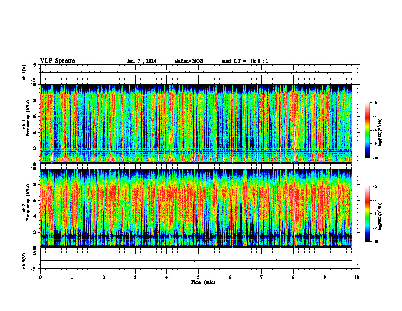Click the ch.3 voltage waveform trace
Image resolution: width=402 pixels, height=311 pixels.
coord(196,261)
